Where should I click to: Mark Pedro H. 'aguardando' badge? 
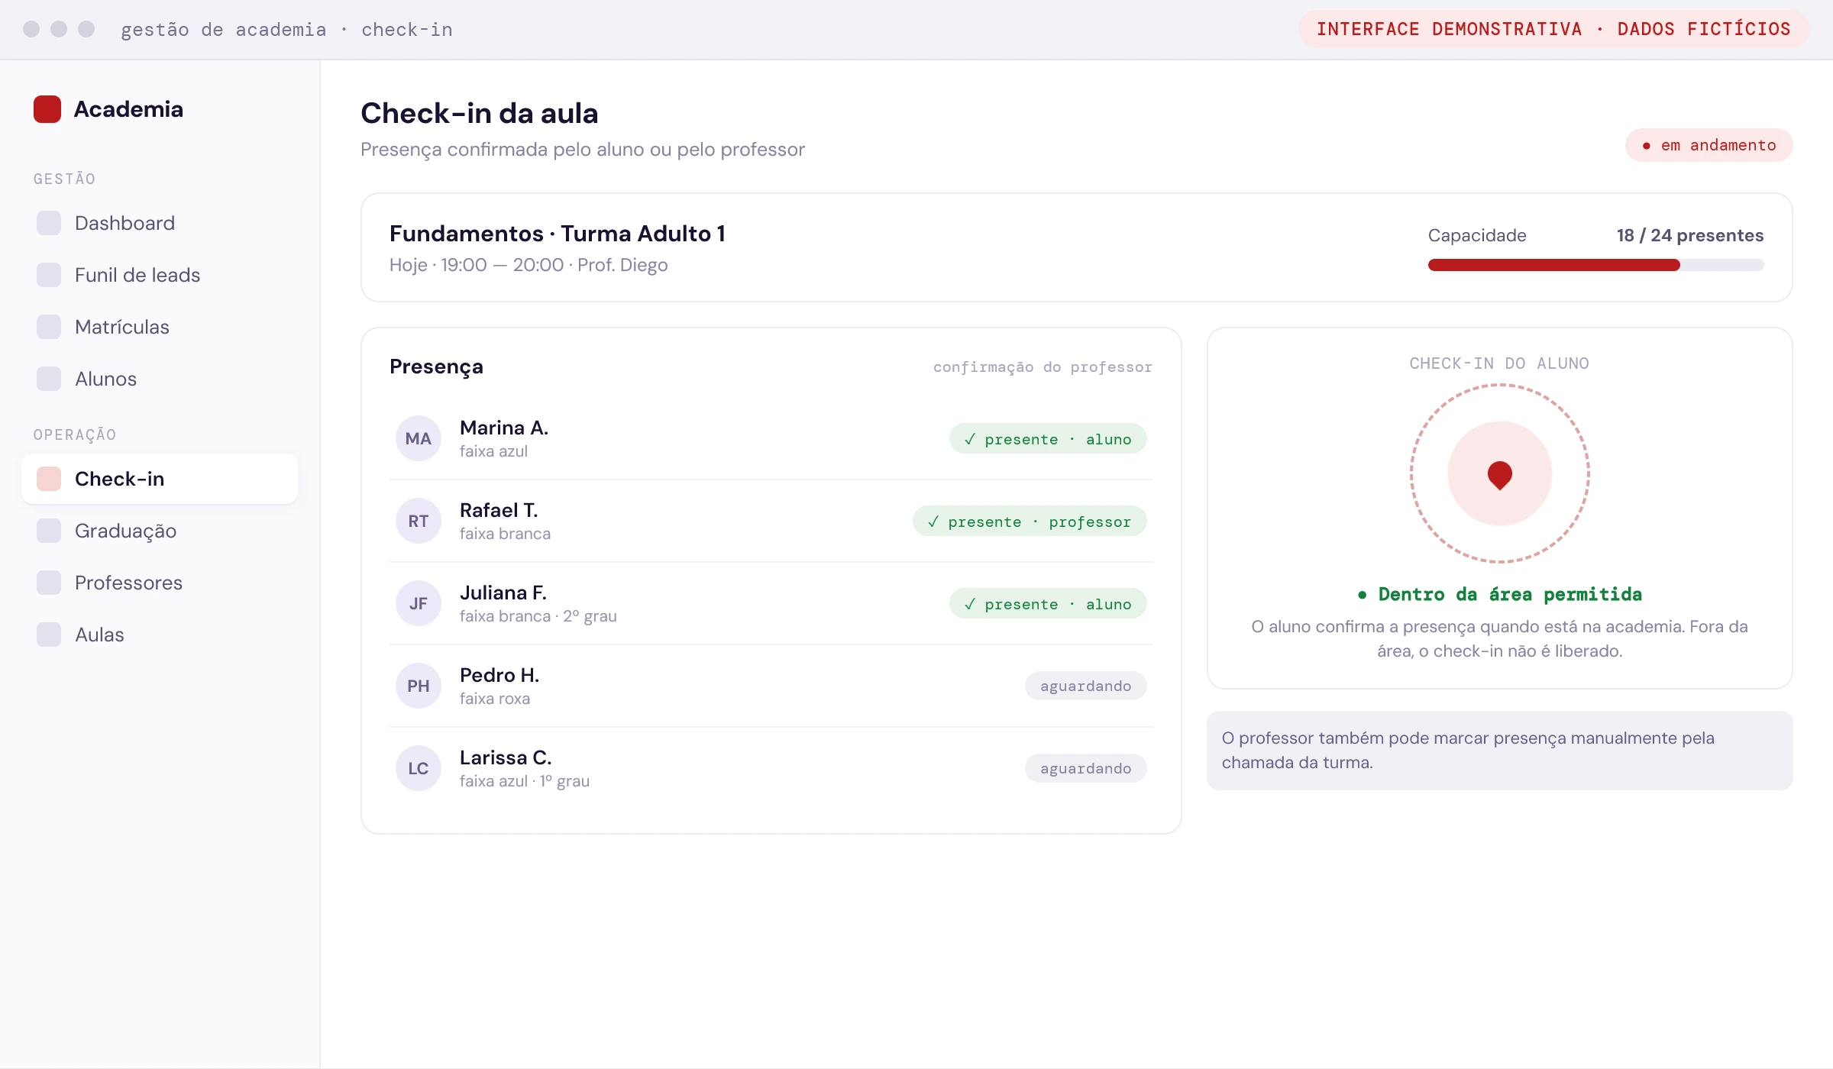tap(1085, 686)
